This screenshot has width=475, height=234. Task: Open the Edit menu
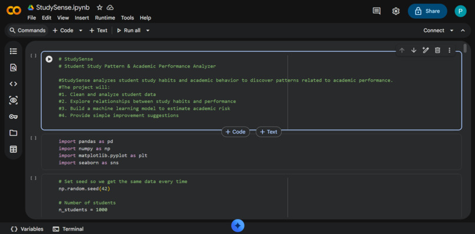[x=47, y=18]
